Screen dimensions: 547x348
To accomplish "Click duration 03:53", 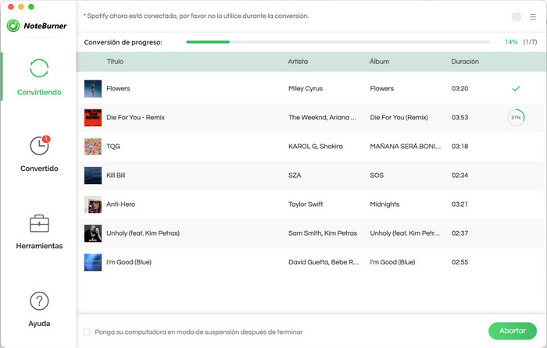I will pyautogui.click(x=459, y=117).
